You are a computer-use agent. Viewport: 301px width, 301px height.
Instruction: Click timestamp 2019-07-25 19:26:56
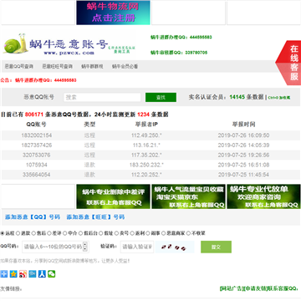tap(243, 155)
